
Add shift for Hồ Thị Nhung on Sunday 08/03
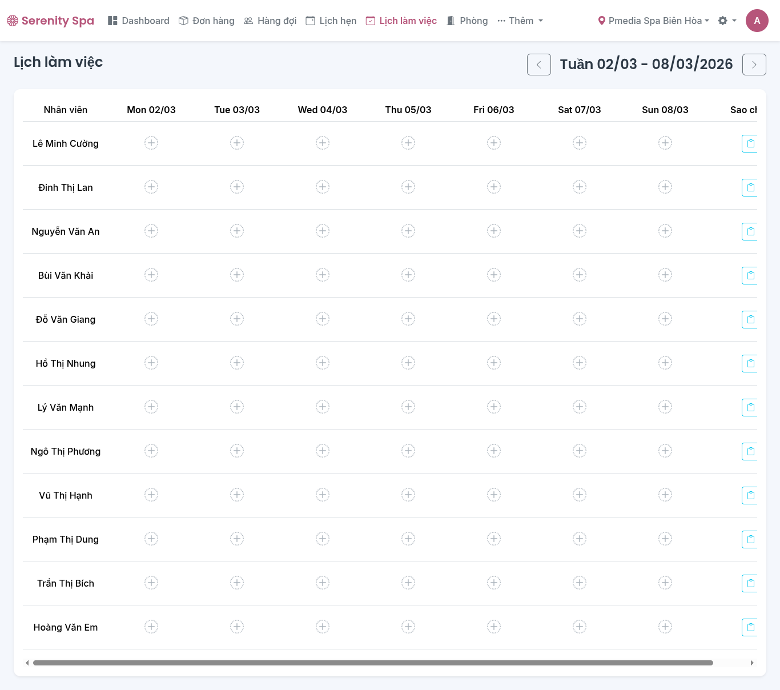[x=665, y=363]
